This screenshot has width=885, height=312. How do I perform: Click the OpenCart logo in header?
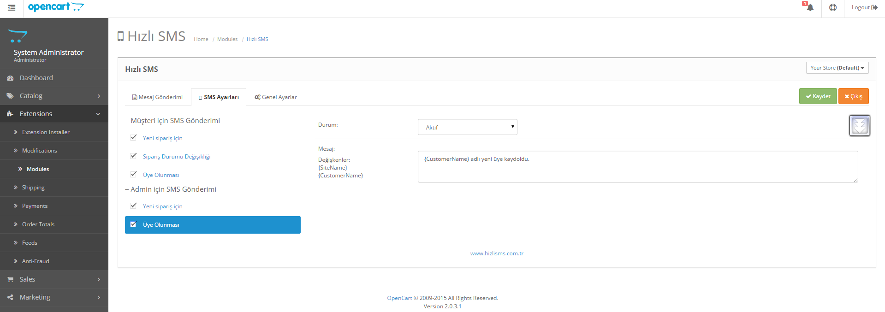click(x=56, y=7)
